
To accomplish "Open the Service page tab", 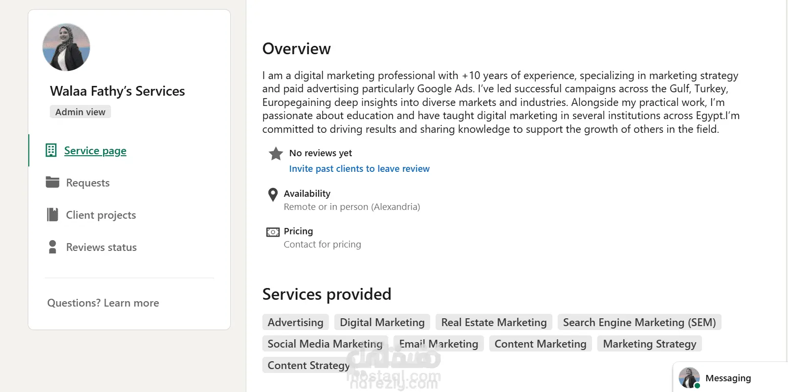I will tap(95, 151).
